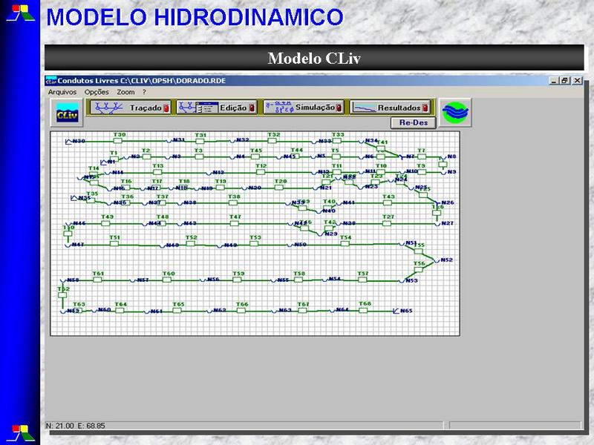This screenshot has width=594, height=445.
Task: Select conduit box T31
Action: click(x=200, y=141)
